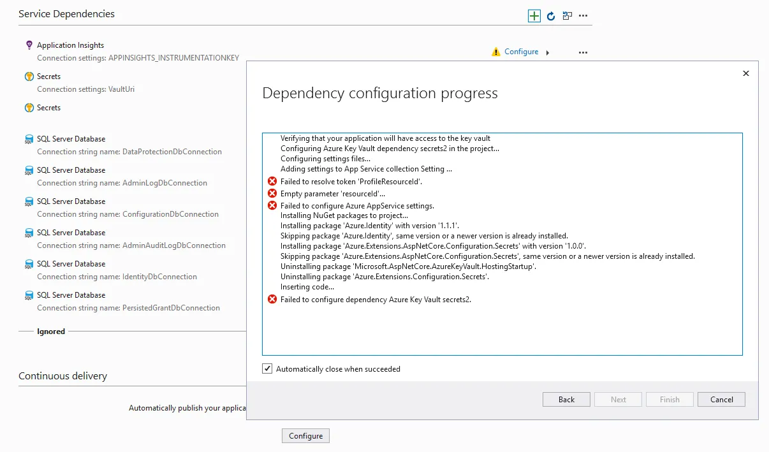Click the yellow warning icon beside Configure
Screen dimensions: 769x452
[x=496, y=52]
